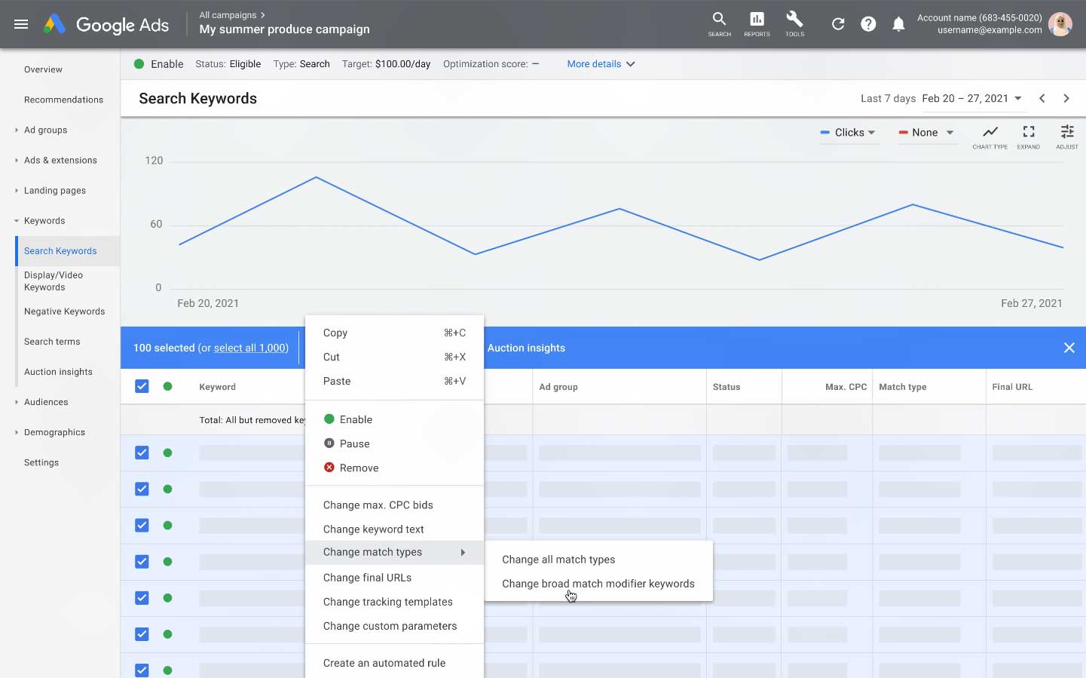Open Change match types submenu
1086x678 pixels.
[x=394, y=552]
